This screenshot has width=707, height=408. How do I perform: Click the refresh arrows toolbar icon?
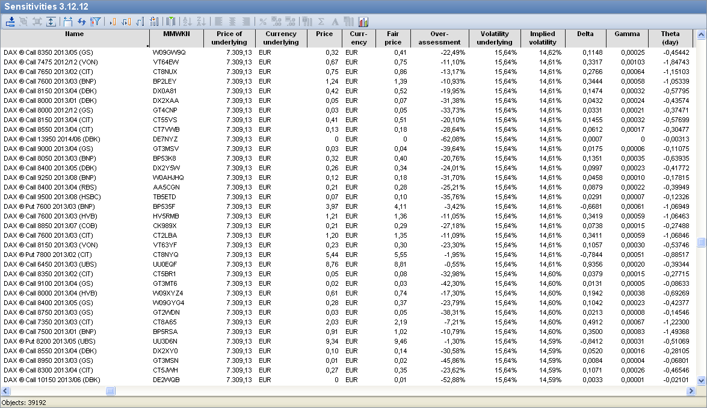pyautogui.click(x=82, y=22)
